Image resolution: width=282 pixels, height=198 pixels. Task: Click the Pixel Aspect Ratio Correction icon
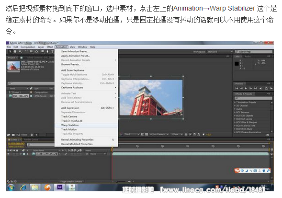[186, 134]
